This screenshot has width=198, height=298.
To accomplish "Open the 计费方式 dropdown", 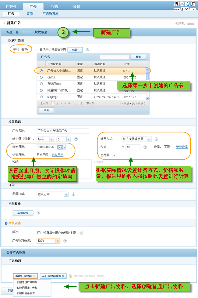I will pyautogui.click(x=149, y=139).
